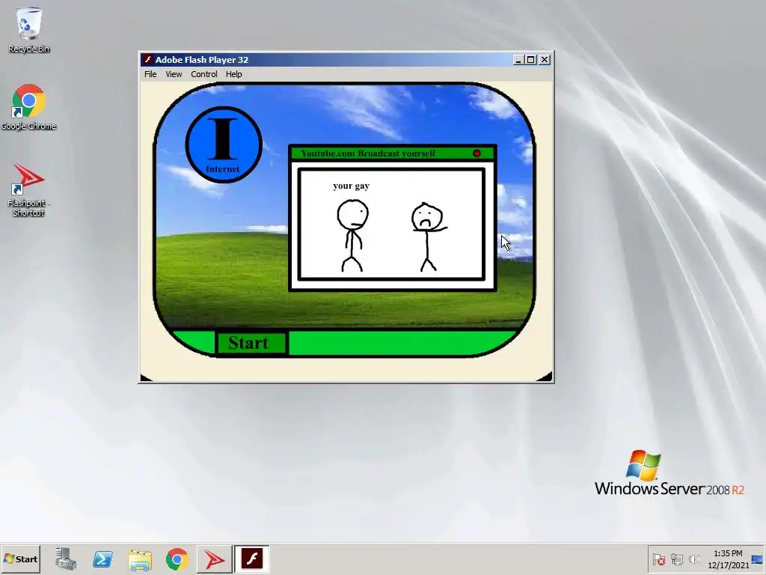The width and height of the screenshot is (766, 575).
Task: Click the volume speaker tray icon
Action: point(693,559)
